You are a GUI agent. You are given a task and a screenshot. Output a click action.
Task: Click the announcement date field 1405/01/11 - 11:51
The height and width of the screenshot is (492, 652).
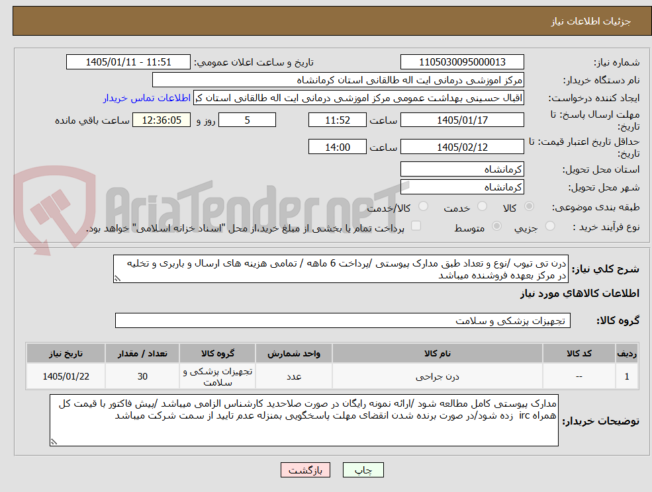click(128, 62)
